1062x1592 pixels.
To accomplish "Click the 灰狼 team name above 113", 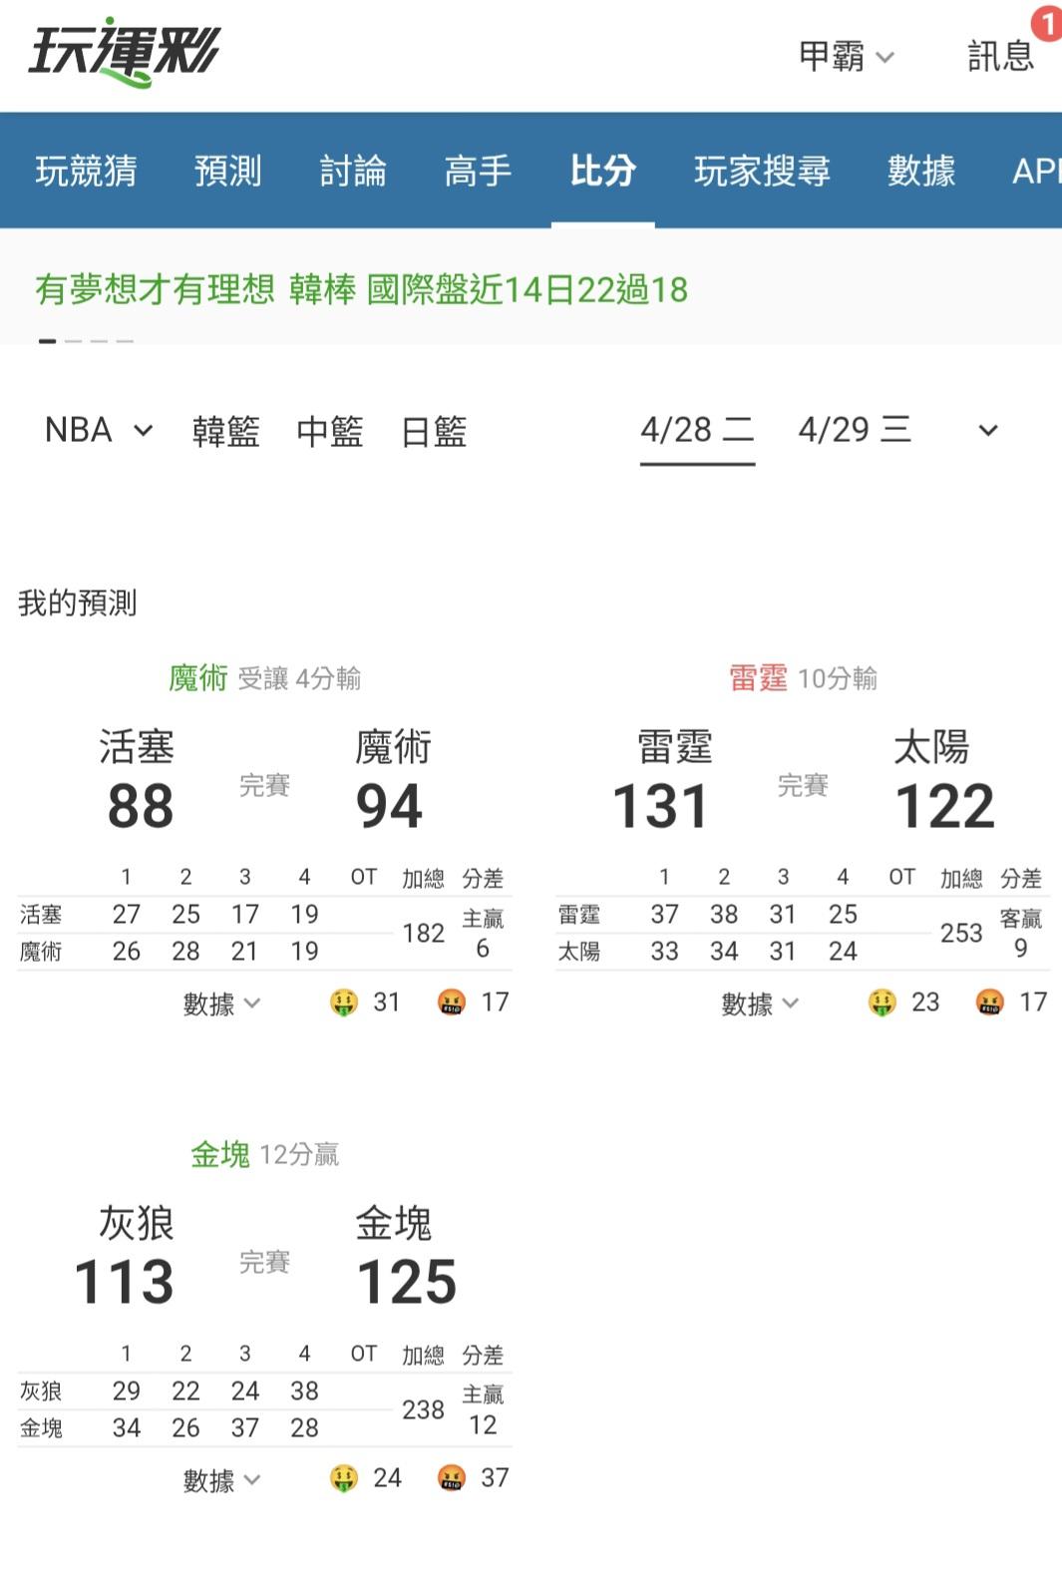I will pos(137,1223).
